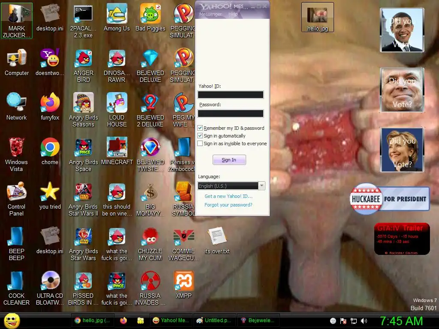Toggle 'Sign in automatically' checkbox
This screenshot has width=439, height=329.
tap(200, 136)
